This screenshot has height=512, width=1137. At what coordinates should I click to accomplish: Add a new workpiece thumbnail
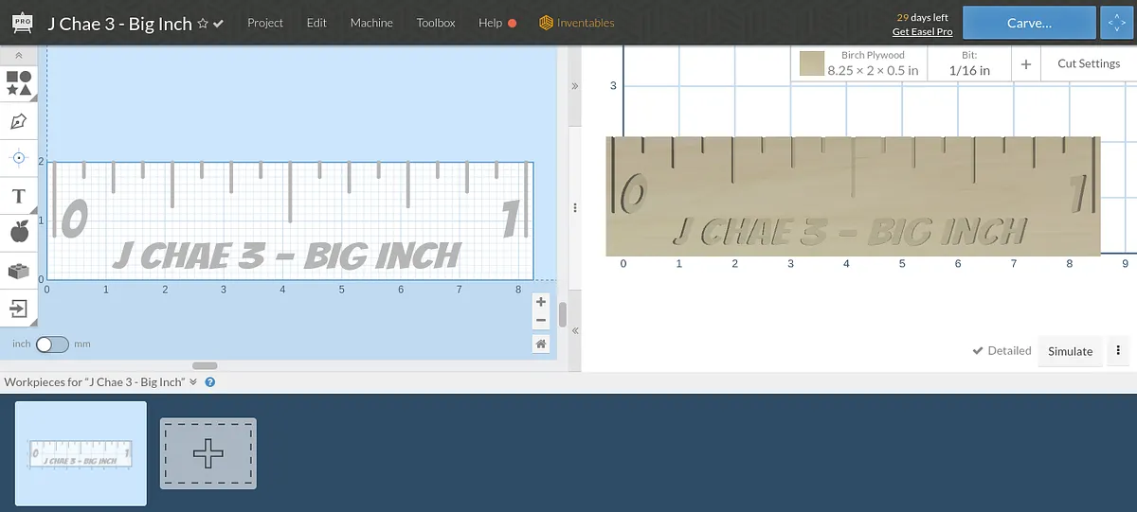coord(208,454)
